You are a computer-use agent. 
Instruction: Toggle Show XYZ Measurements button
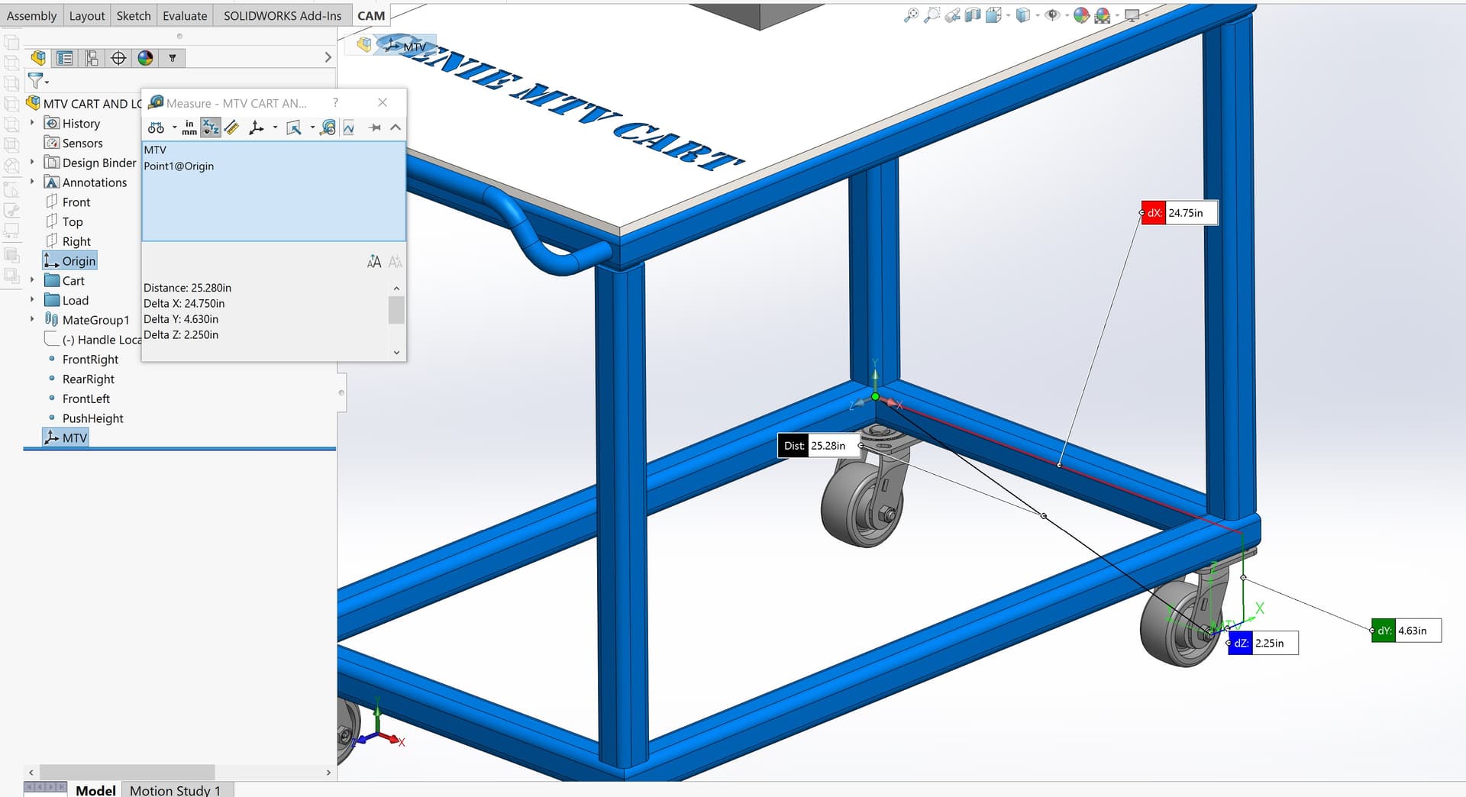[x=211, y=127]
